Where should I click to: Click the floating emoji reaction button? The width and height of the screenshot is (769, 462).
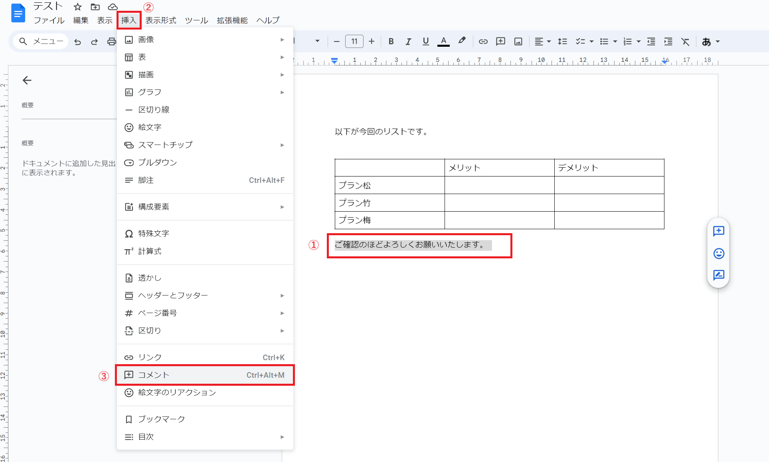[x=718, y=253]
